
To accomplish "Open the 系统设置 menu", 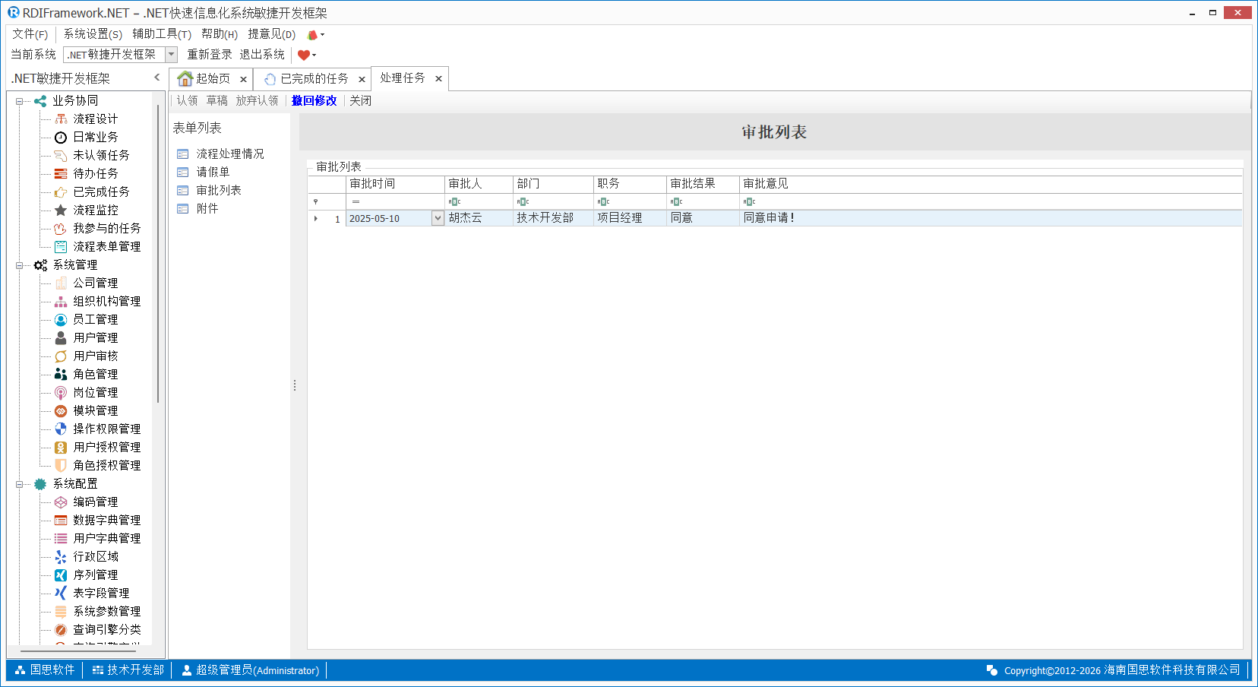I will [92, 34].
